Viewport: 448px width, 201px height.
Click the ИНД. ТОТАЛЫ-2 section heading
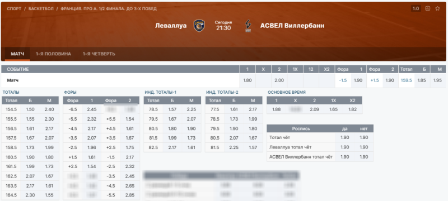pos(222,92)
